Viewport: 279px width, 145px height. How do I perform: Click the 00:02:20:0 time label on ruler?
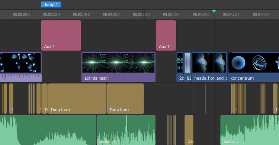[x=51, y=14]
